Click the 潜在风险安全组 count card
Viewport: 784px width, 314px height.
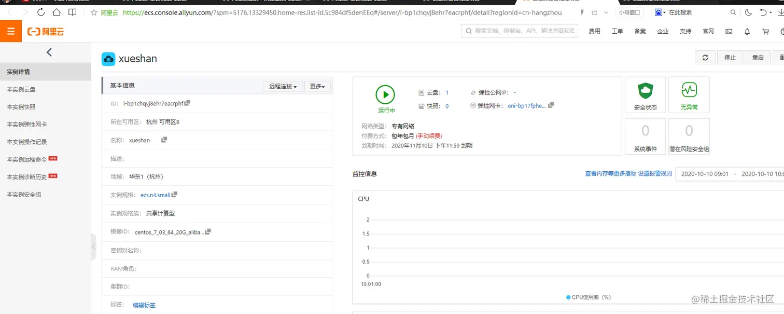[x=689, y=136]
